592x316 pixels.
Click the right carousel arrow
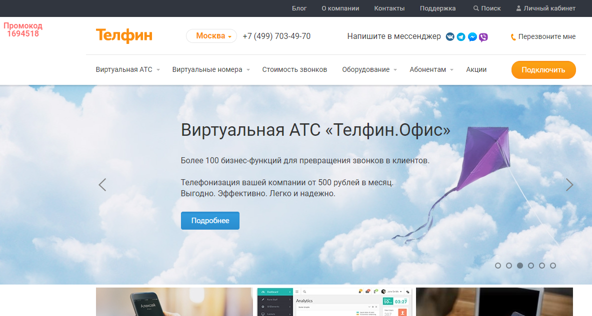coord(569,184)
